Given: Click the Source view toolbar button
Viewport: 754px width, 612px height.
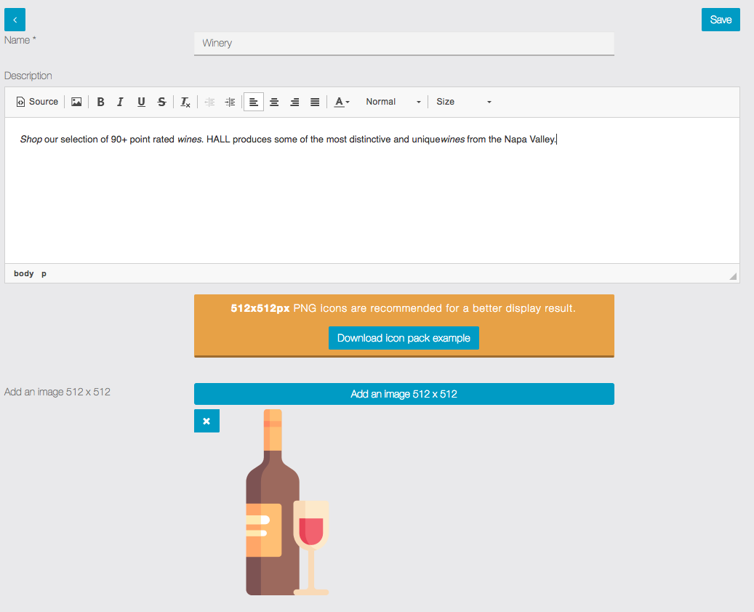Looking at the screenshot, I should [x=37, y=102].
